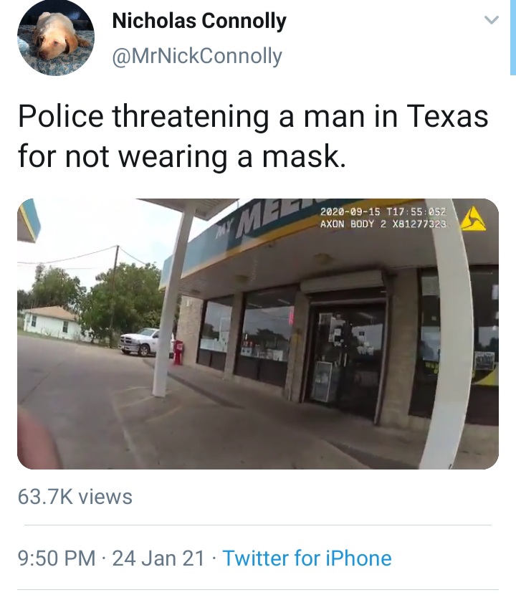Click the white pickup truck in video
Screen dimensions: 516x605
[x=146, y=341]
